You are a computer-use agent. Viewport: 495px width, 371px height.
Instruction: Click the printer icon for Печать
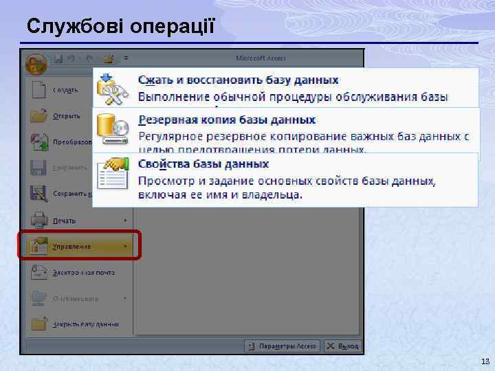(39, 220)
